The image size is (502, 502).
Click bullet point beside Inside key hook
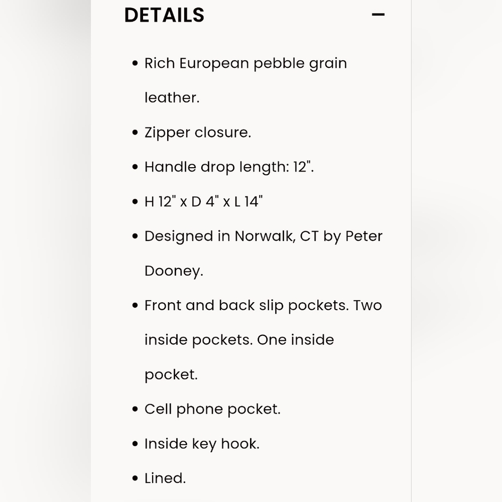tap(135, 444)
